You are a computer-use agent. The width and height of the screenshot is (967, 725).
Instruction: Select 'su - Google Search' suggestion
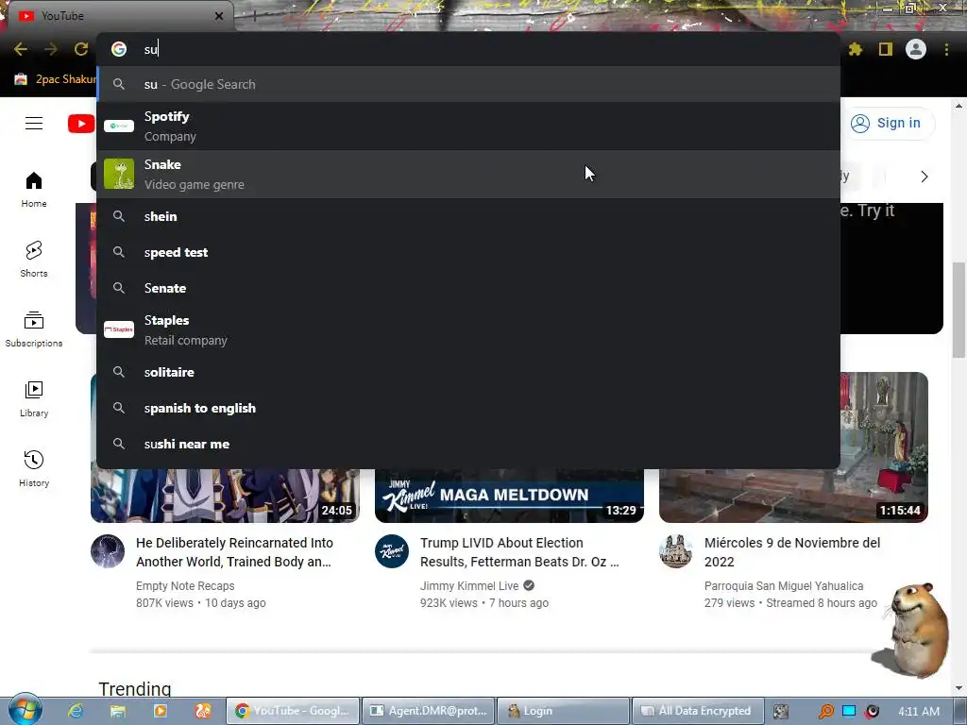click(x=468, y=84)
